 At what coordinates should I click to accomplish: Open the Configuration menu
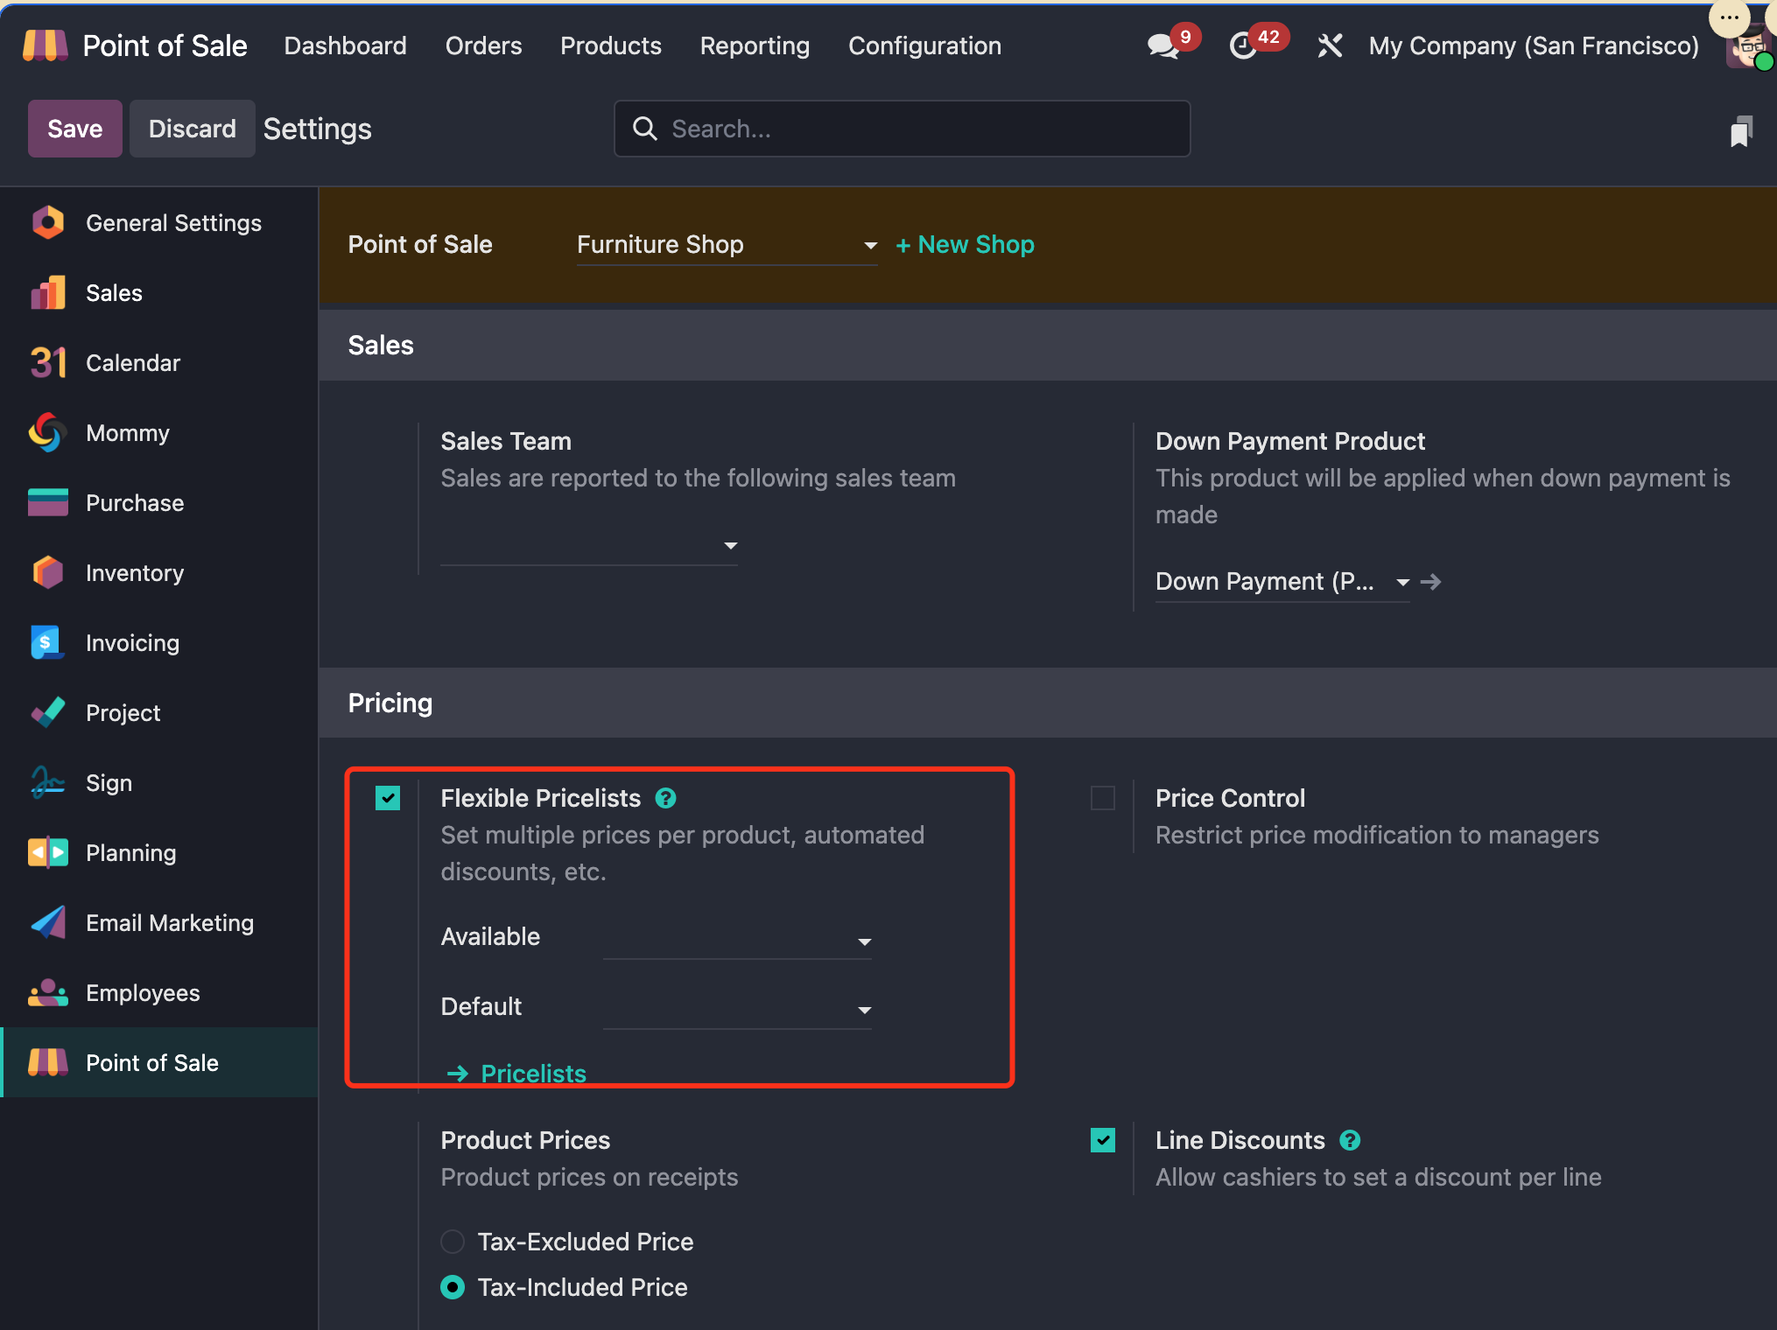(x=924, y=45)
